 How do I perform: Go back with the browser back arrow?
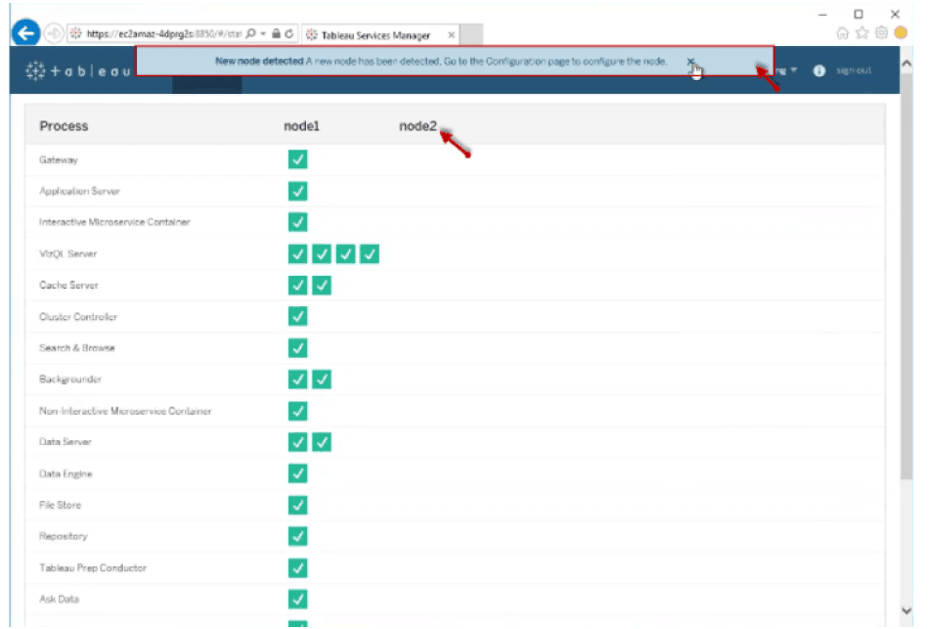tap(25, 33)
